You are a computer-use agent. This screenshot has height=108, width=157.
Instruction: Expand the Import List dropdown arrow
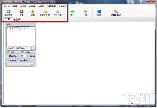point(64,13)
